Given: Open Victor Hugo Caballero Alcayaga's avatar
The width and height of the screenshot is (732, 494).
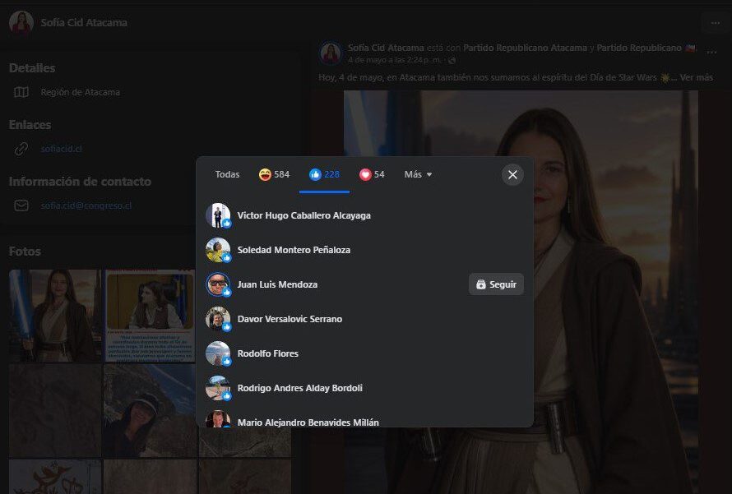Looking at the screenshot, I should point(218,215).
